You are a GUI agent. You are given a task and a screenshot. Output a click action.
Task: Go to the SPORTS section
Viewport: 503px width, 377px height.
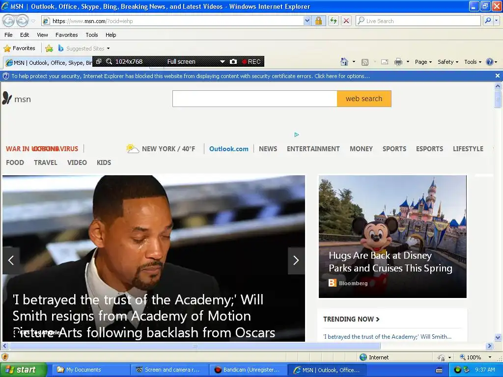394,149
